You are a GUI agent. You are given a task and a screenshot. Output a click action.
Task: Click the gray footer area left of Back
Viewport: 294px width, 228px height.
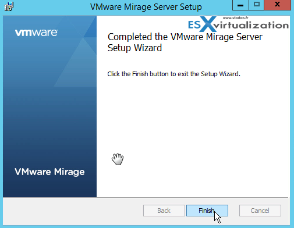(x=73, y=211)
